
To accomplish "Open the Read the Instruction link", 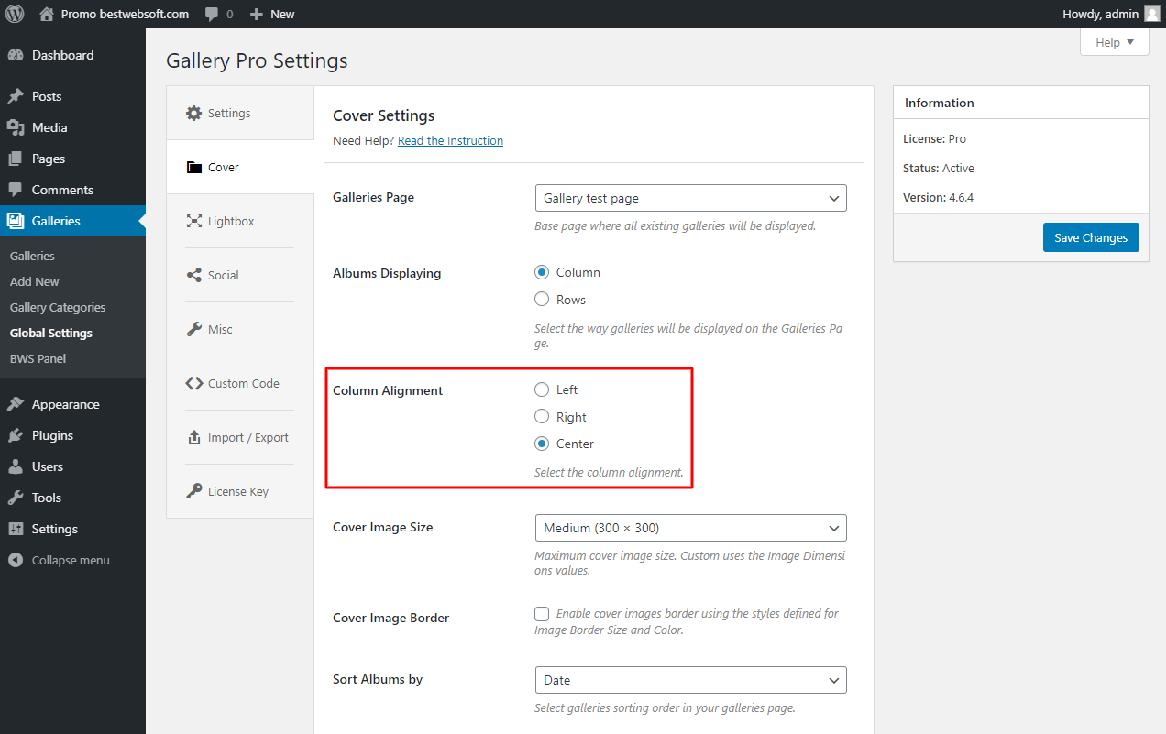I will 450,140.
